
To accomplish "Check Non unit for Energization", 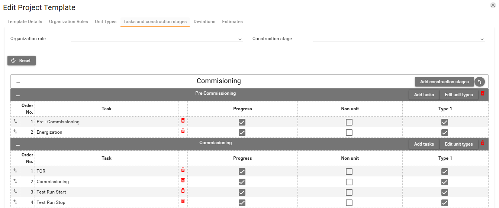I will pyautogui.click(x=349, y=133).
